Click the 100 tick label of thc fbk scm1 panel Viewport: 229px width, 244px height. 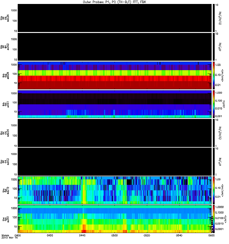(15, 217)
